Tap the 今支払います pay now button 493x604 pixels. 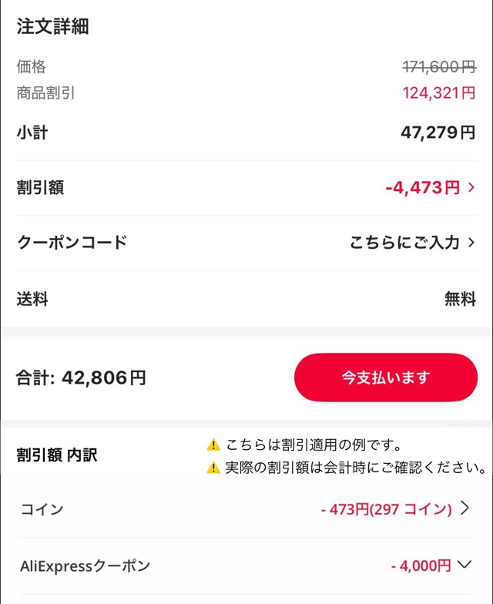[386, 377]
